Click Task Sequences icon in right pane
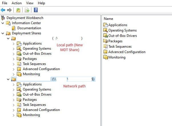Viewport: 172px width, 126px height. (106, 47)
